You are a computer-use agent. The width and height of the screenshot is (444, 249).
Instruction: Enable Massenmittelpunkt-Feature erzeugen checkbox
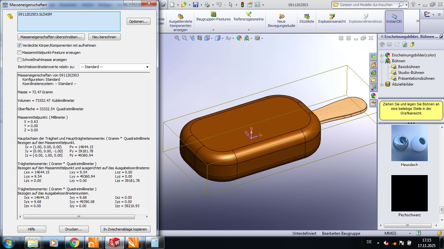[x=19, y=53]
